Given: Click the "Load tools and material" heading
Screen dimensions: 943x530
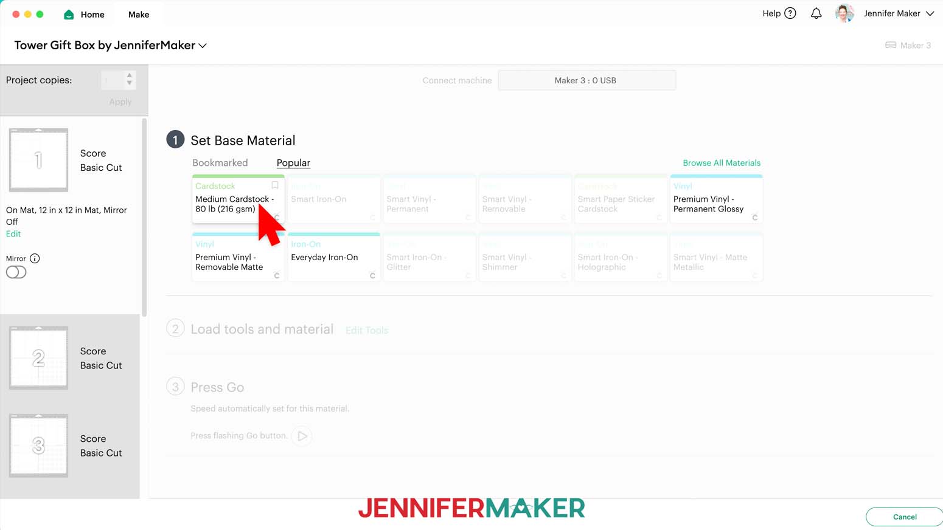Looking at the screenshot, I should click(x=262, y=329).
